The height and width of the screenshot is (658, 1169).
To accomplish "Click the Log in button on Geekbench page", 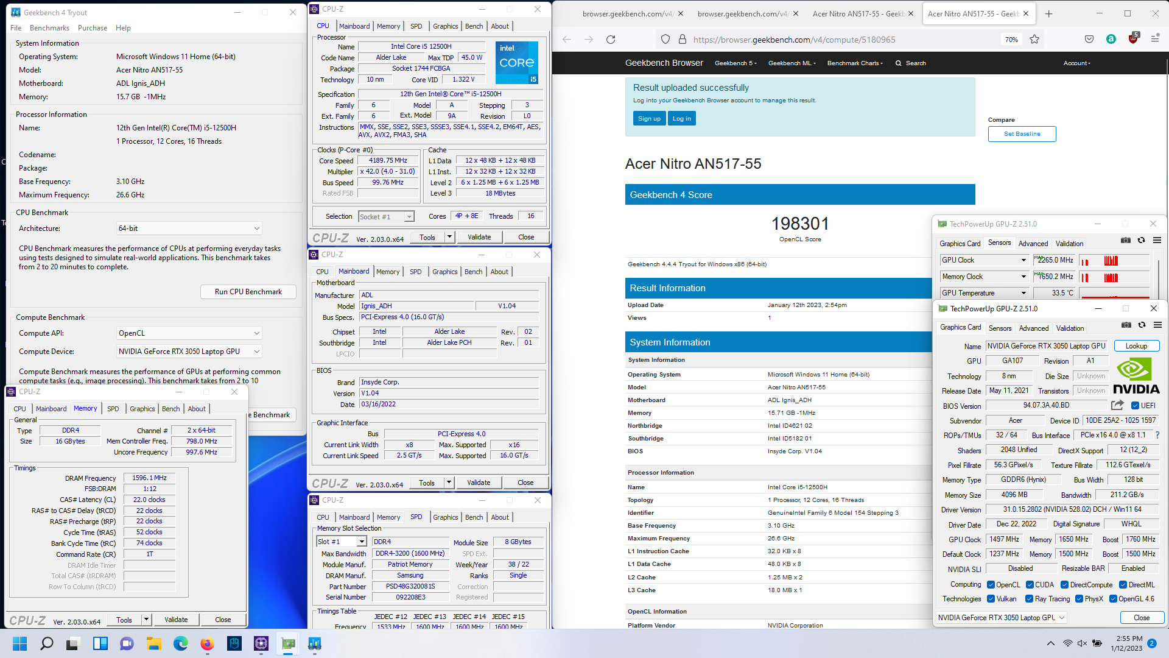I will pyautogui.click(x=682, y=119).
